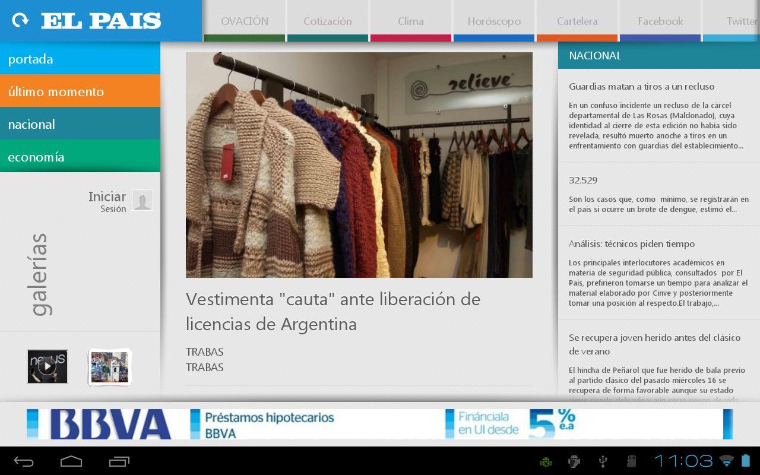This screenshot has width=760, height=475.
Task: Open the recent apps icon
Action: click(x=116, y=460)
